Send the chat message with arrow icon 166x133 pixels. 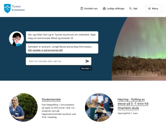click(87, 61)
